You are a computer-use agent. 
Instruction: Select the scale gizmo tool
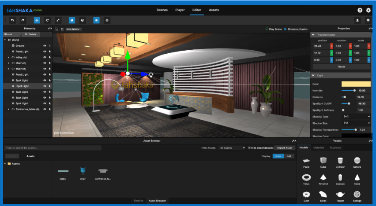coord(58,20)
